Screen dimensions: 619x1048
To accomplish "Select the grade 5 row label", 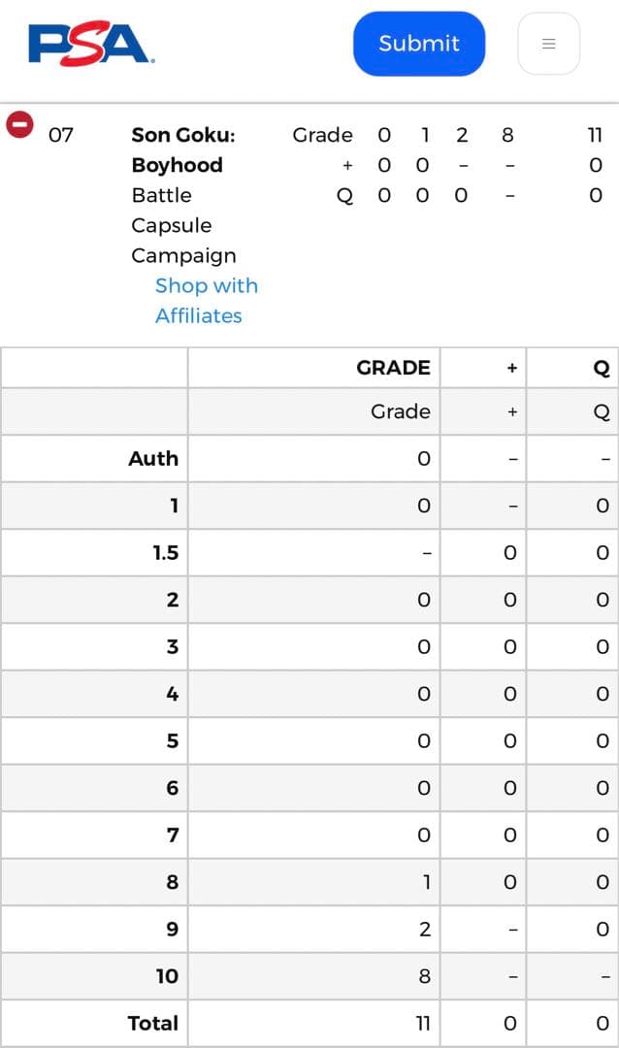I will (x=172, y=740).
